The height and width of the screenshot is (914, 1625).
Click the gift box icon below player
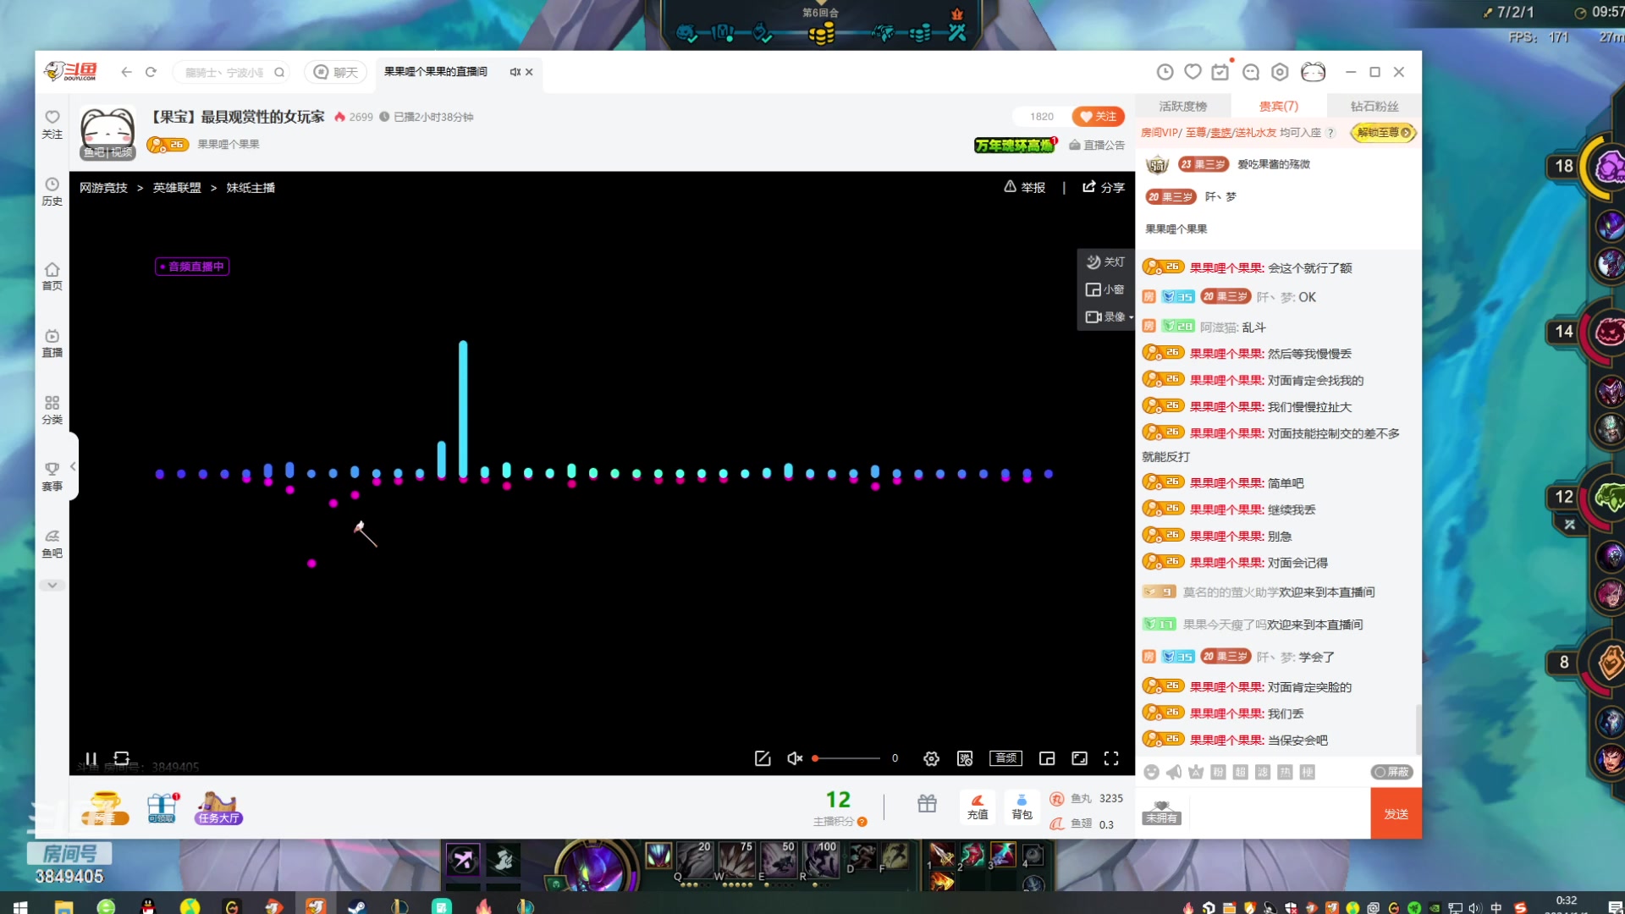point(927,804)
